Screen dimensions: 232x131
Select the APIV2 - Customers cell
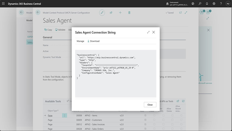click(93, 120)
